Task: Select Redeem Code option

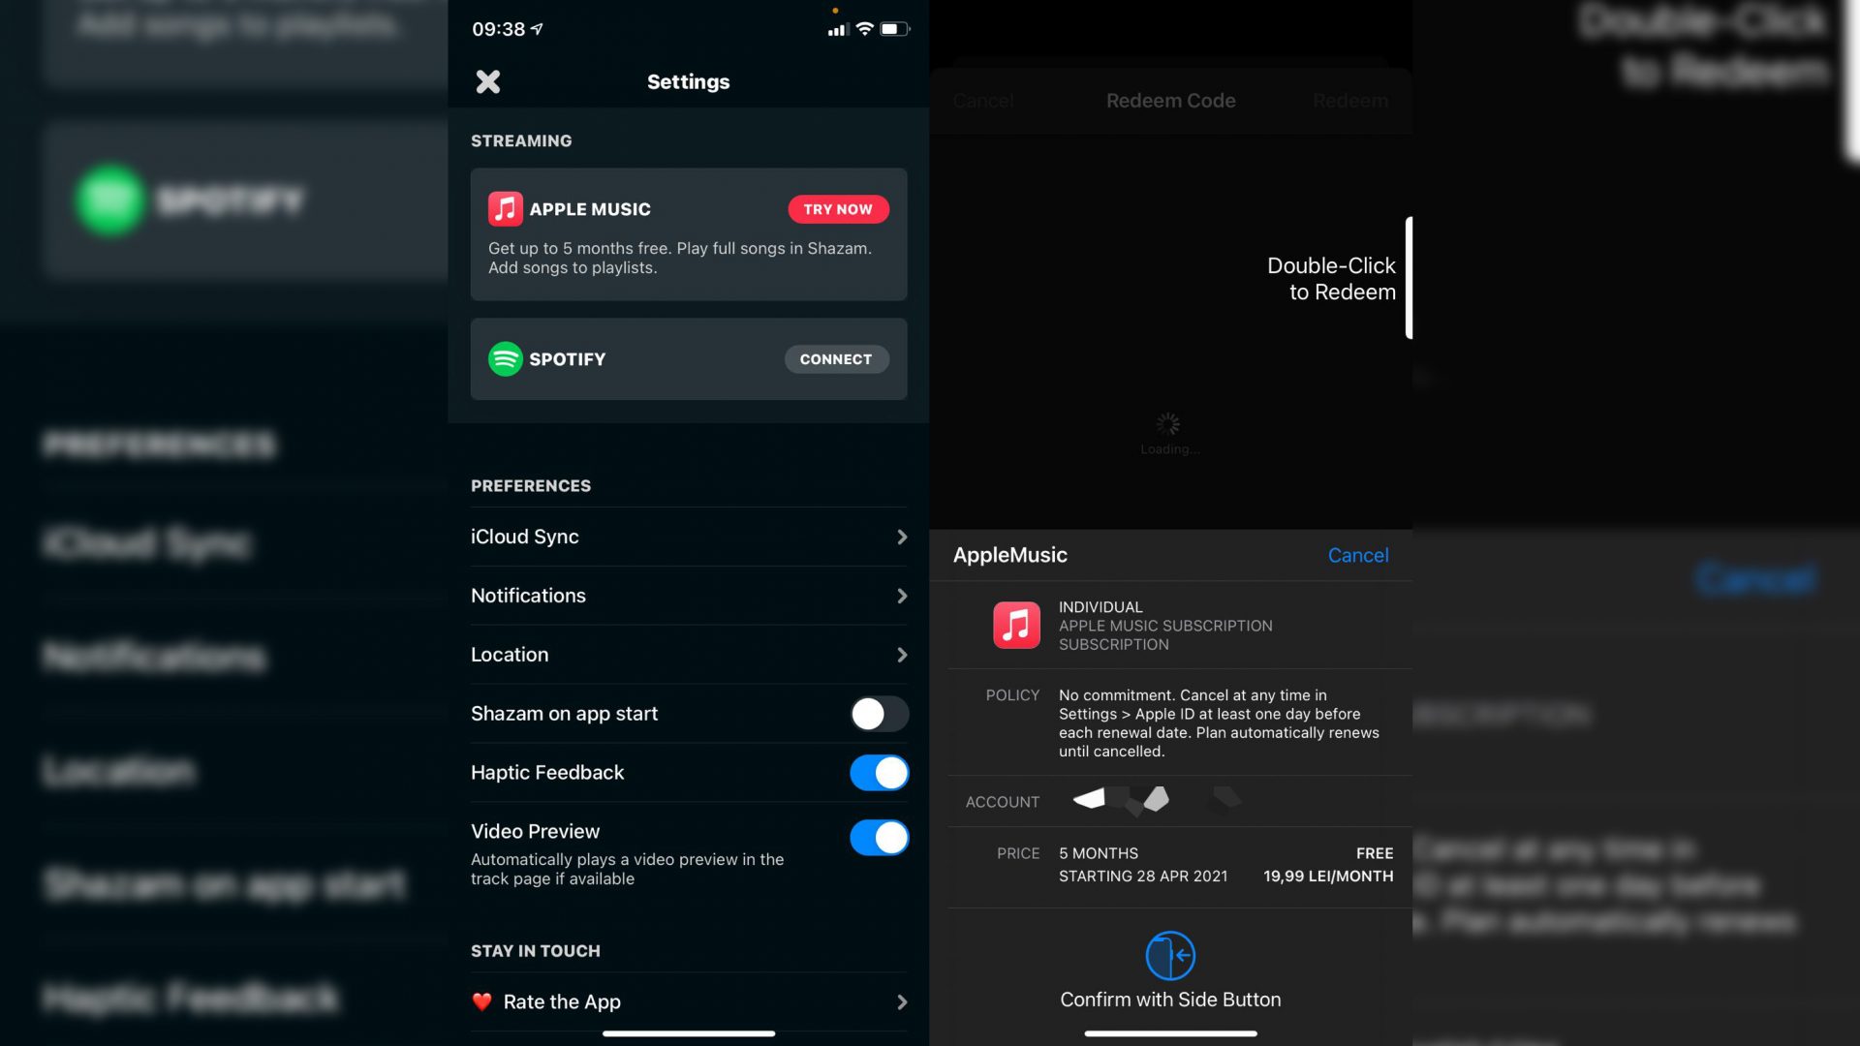Action: (1169, 100)
